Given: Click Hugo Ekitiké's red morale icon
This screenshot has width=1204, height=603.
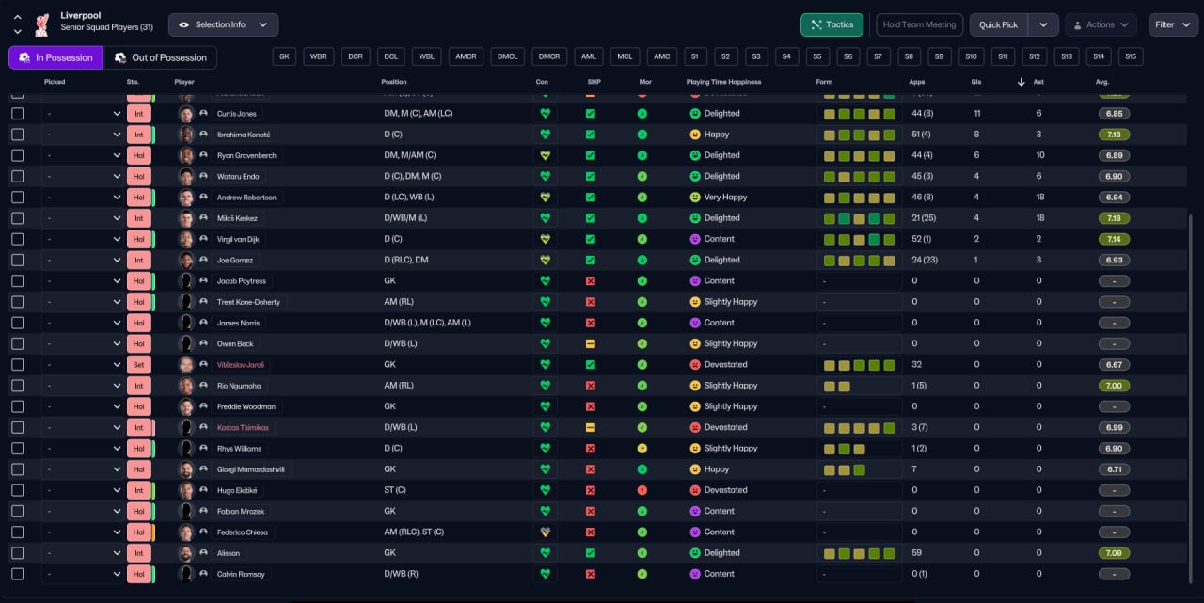Looking at the screenshot, I should (642, 490).
